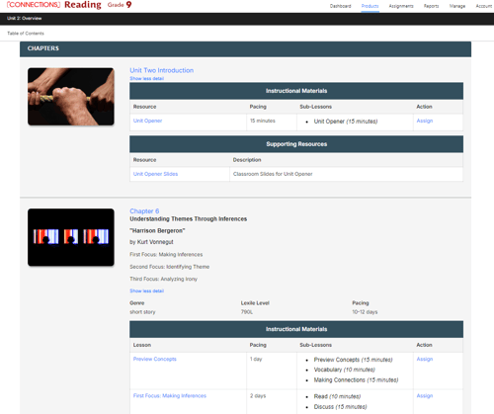Open the Unit Opener resource link
The width and height of the screenshot is (494, 414).
point(147,121)
